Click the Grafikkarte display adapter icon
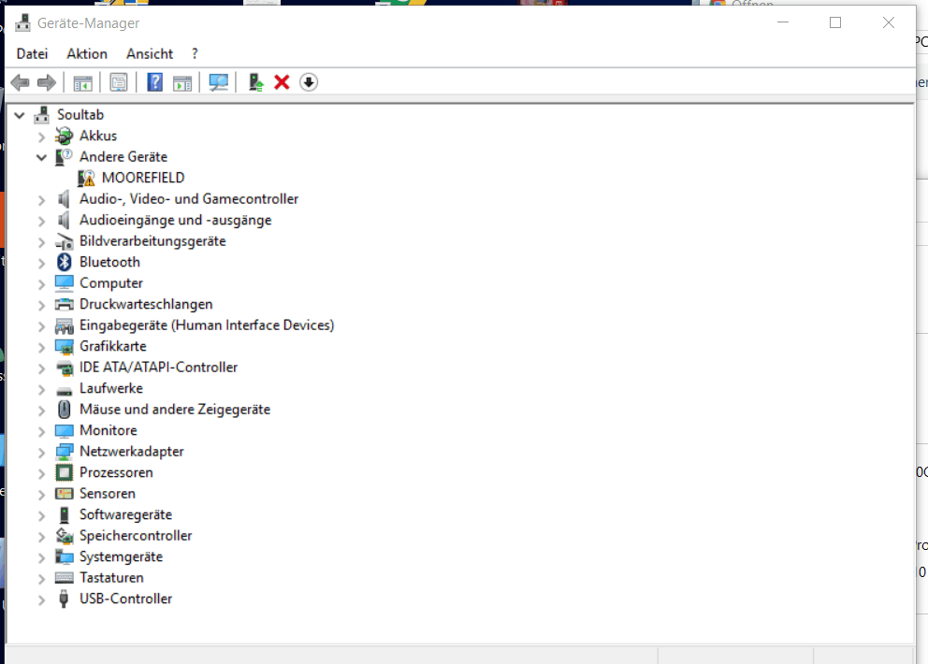Viewport: 928px width, 664px height. click(64, 346)
